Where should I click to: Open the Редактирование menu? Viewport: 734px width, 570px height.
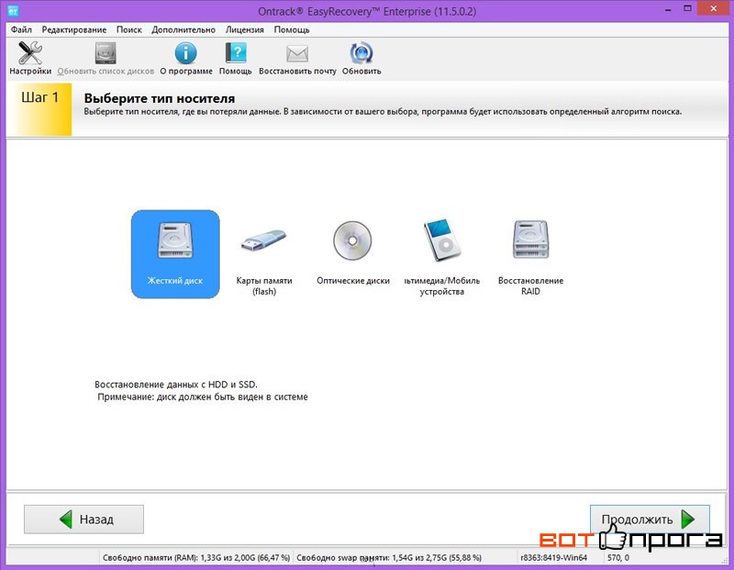click(x=74, y=29)
